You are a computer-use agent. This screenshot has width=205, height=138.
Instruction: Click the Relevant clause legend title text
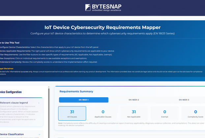(x=15, y=103)
